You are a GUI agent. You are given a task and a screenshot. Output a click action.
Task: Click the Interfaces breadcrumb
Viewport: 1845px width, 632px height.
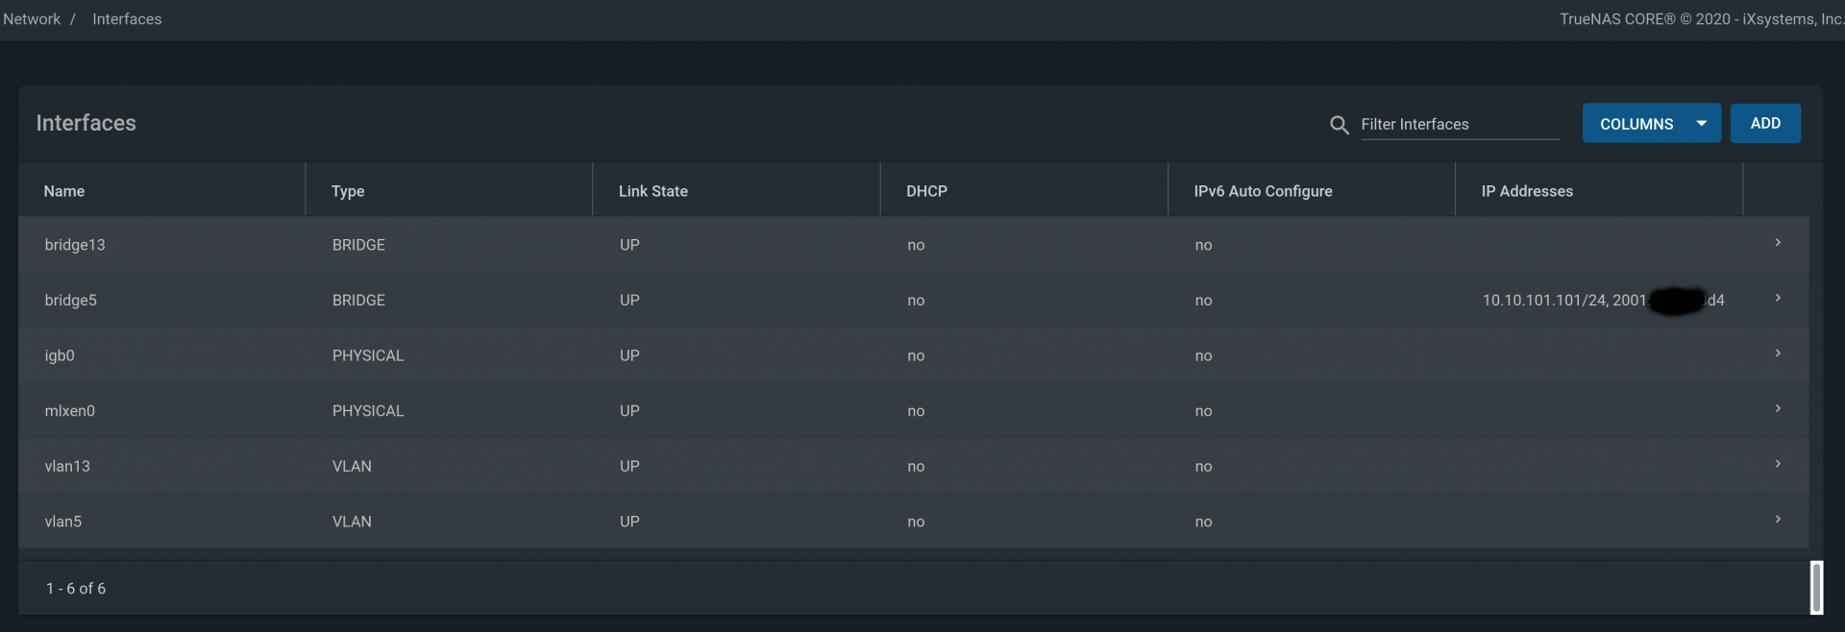[x=127, y=19]
